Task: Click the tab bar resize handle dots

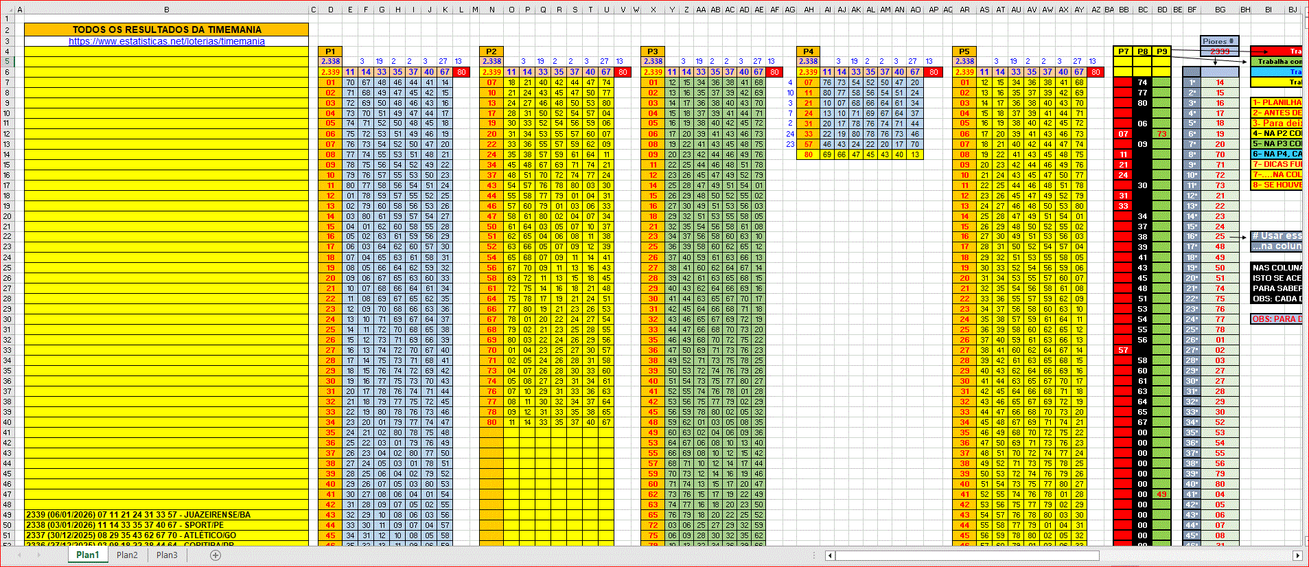Action: point(815,555)
